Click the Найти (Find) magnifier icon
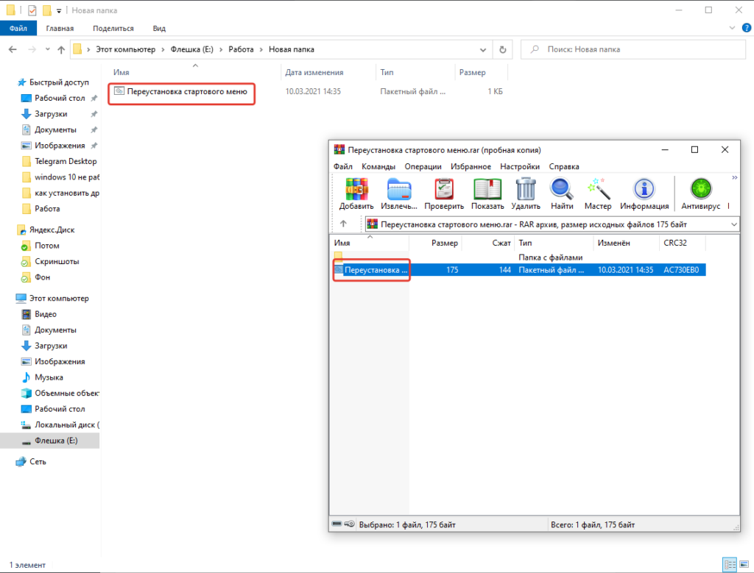Image resolution: width=754 pixels, height=573 pixels. point(562,193)
